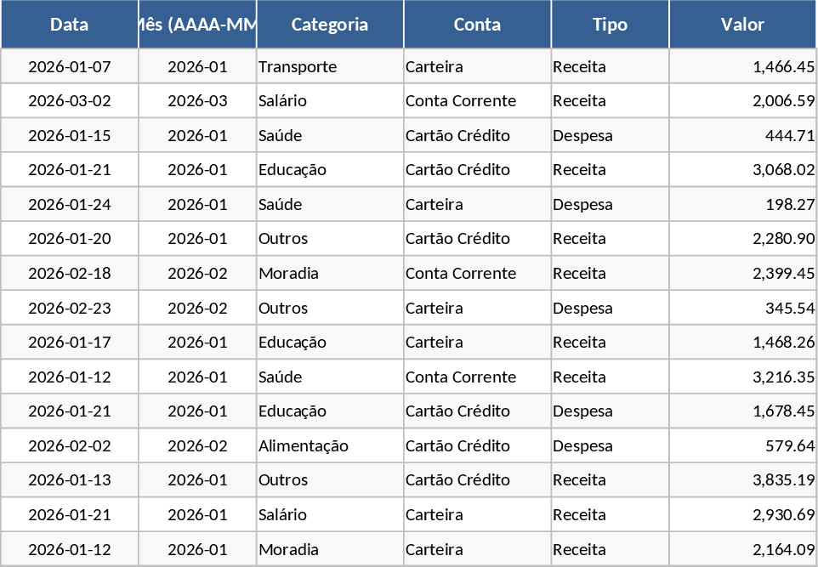Click the Data column header
Image resolution: width=818 pixels, height=567 pixels.
click(70, 25)
